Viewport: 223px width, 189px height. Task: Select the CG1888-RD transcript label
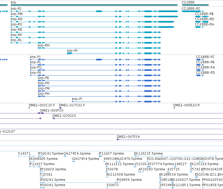204,19
